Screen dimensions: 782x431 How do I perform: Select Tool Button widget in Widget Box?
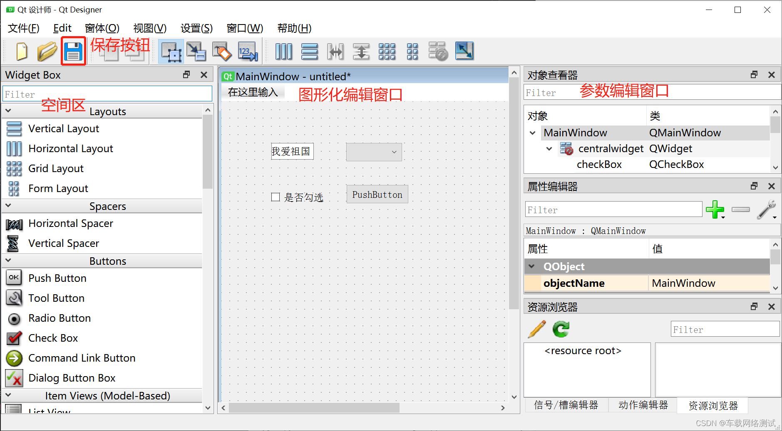56,298
